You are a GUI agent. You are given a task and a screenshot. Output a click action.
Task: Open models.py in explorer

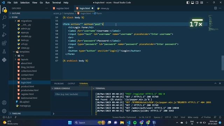(x=26, y=36)
